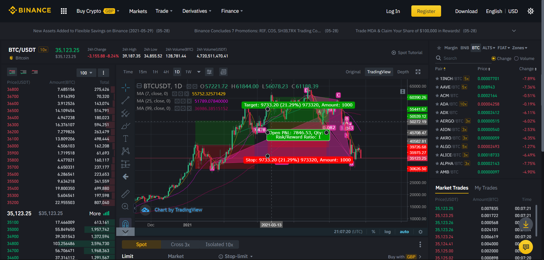
Task: Select the ruler measure tool
Action: tap(125, 194)
